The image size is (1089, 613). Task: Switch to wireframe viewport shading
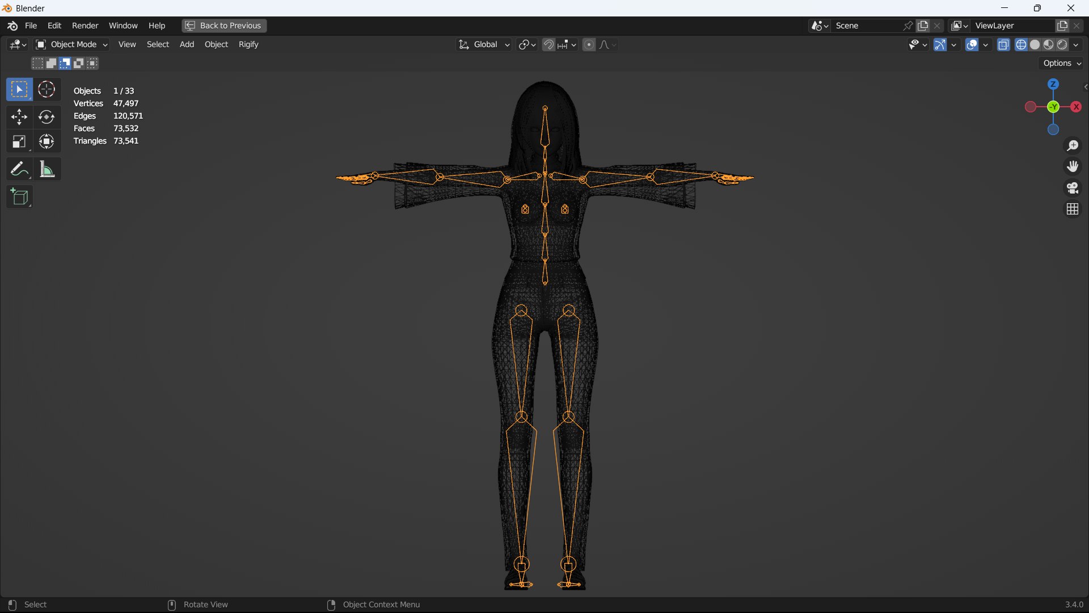pyautogui.click(x=1022, y=44)
